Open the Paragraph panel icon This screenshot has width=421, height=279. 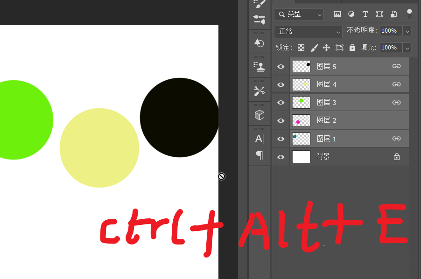pos(259,155)
